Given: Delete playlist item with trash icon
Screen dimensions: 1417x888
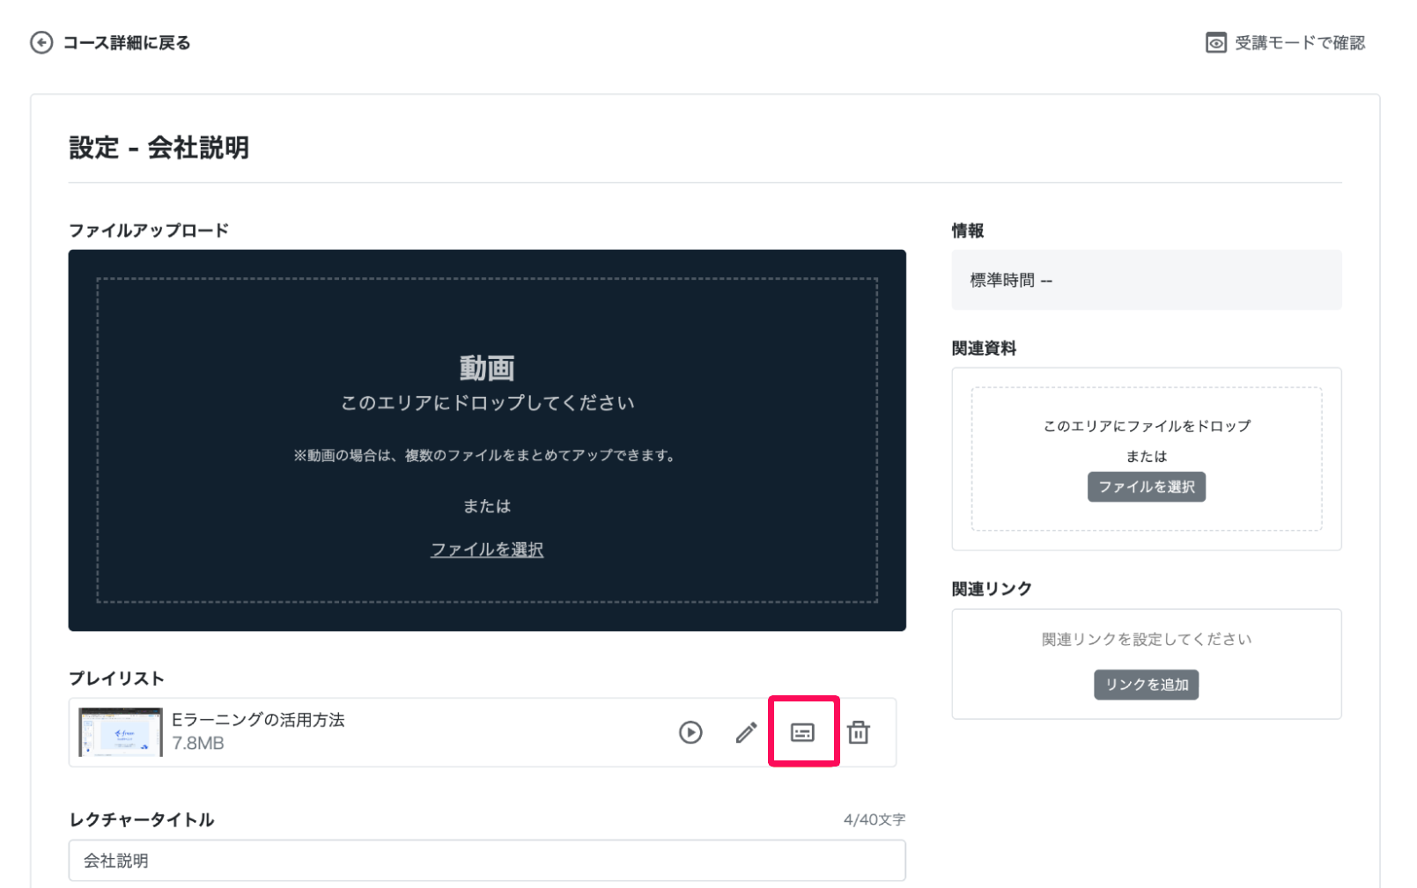Looking at the screenshot, I should [x=859, y=732].
